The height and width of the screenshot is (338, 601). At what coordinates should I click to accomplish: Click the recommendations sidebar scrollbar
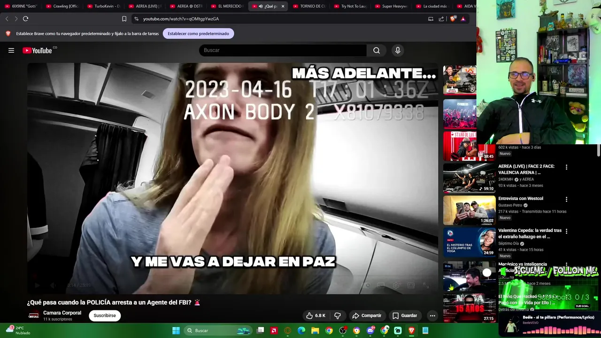click(x=599, y=150)
